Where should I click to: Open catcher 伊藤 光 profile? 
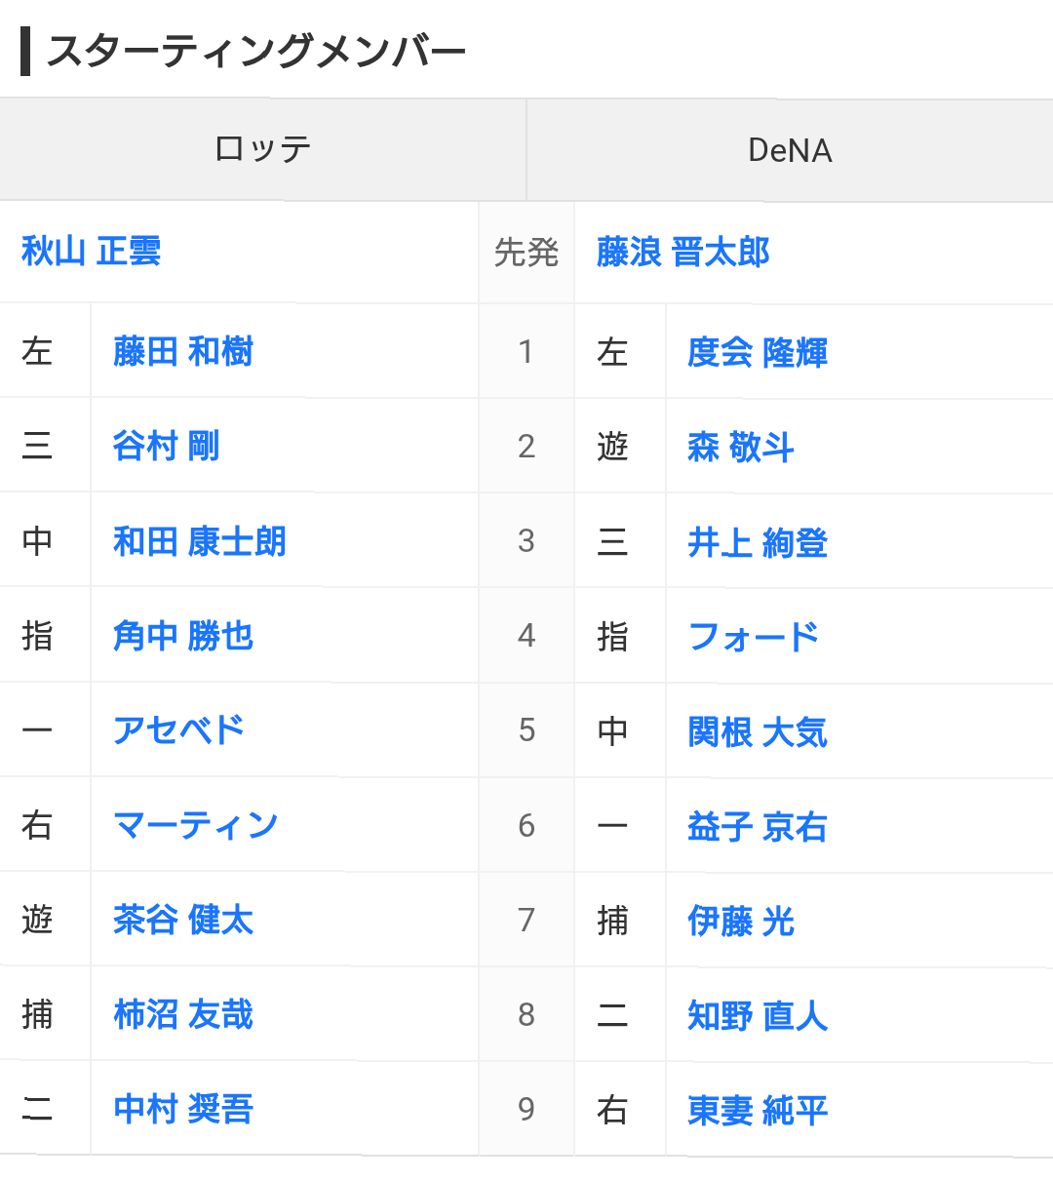pyautogui.click(x=741, y=921)
